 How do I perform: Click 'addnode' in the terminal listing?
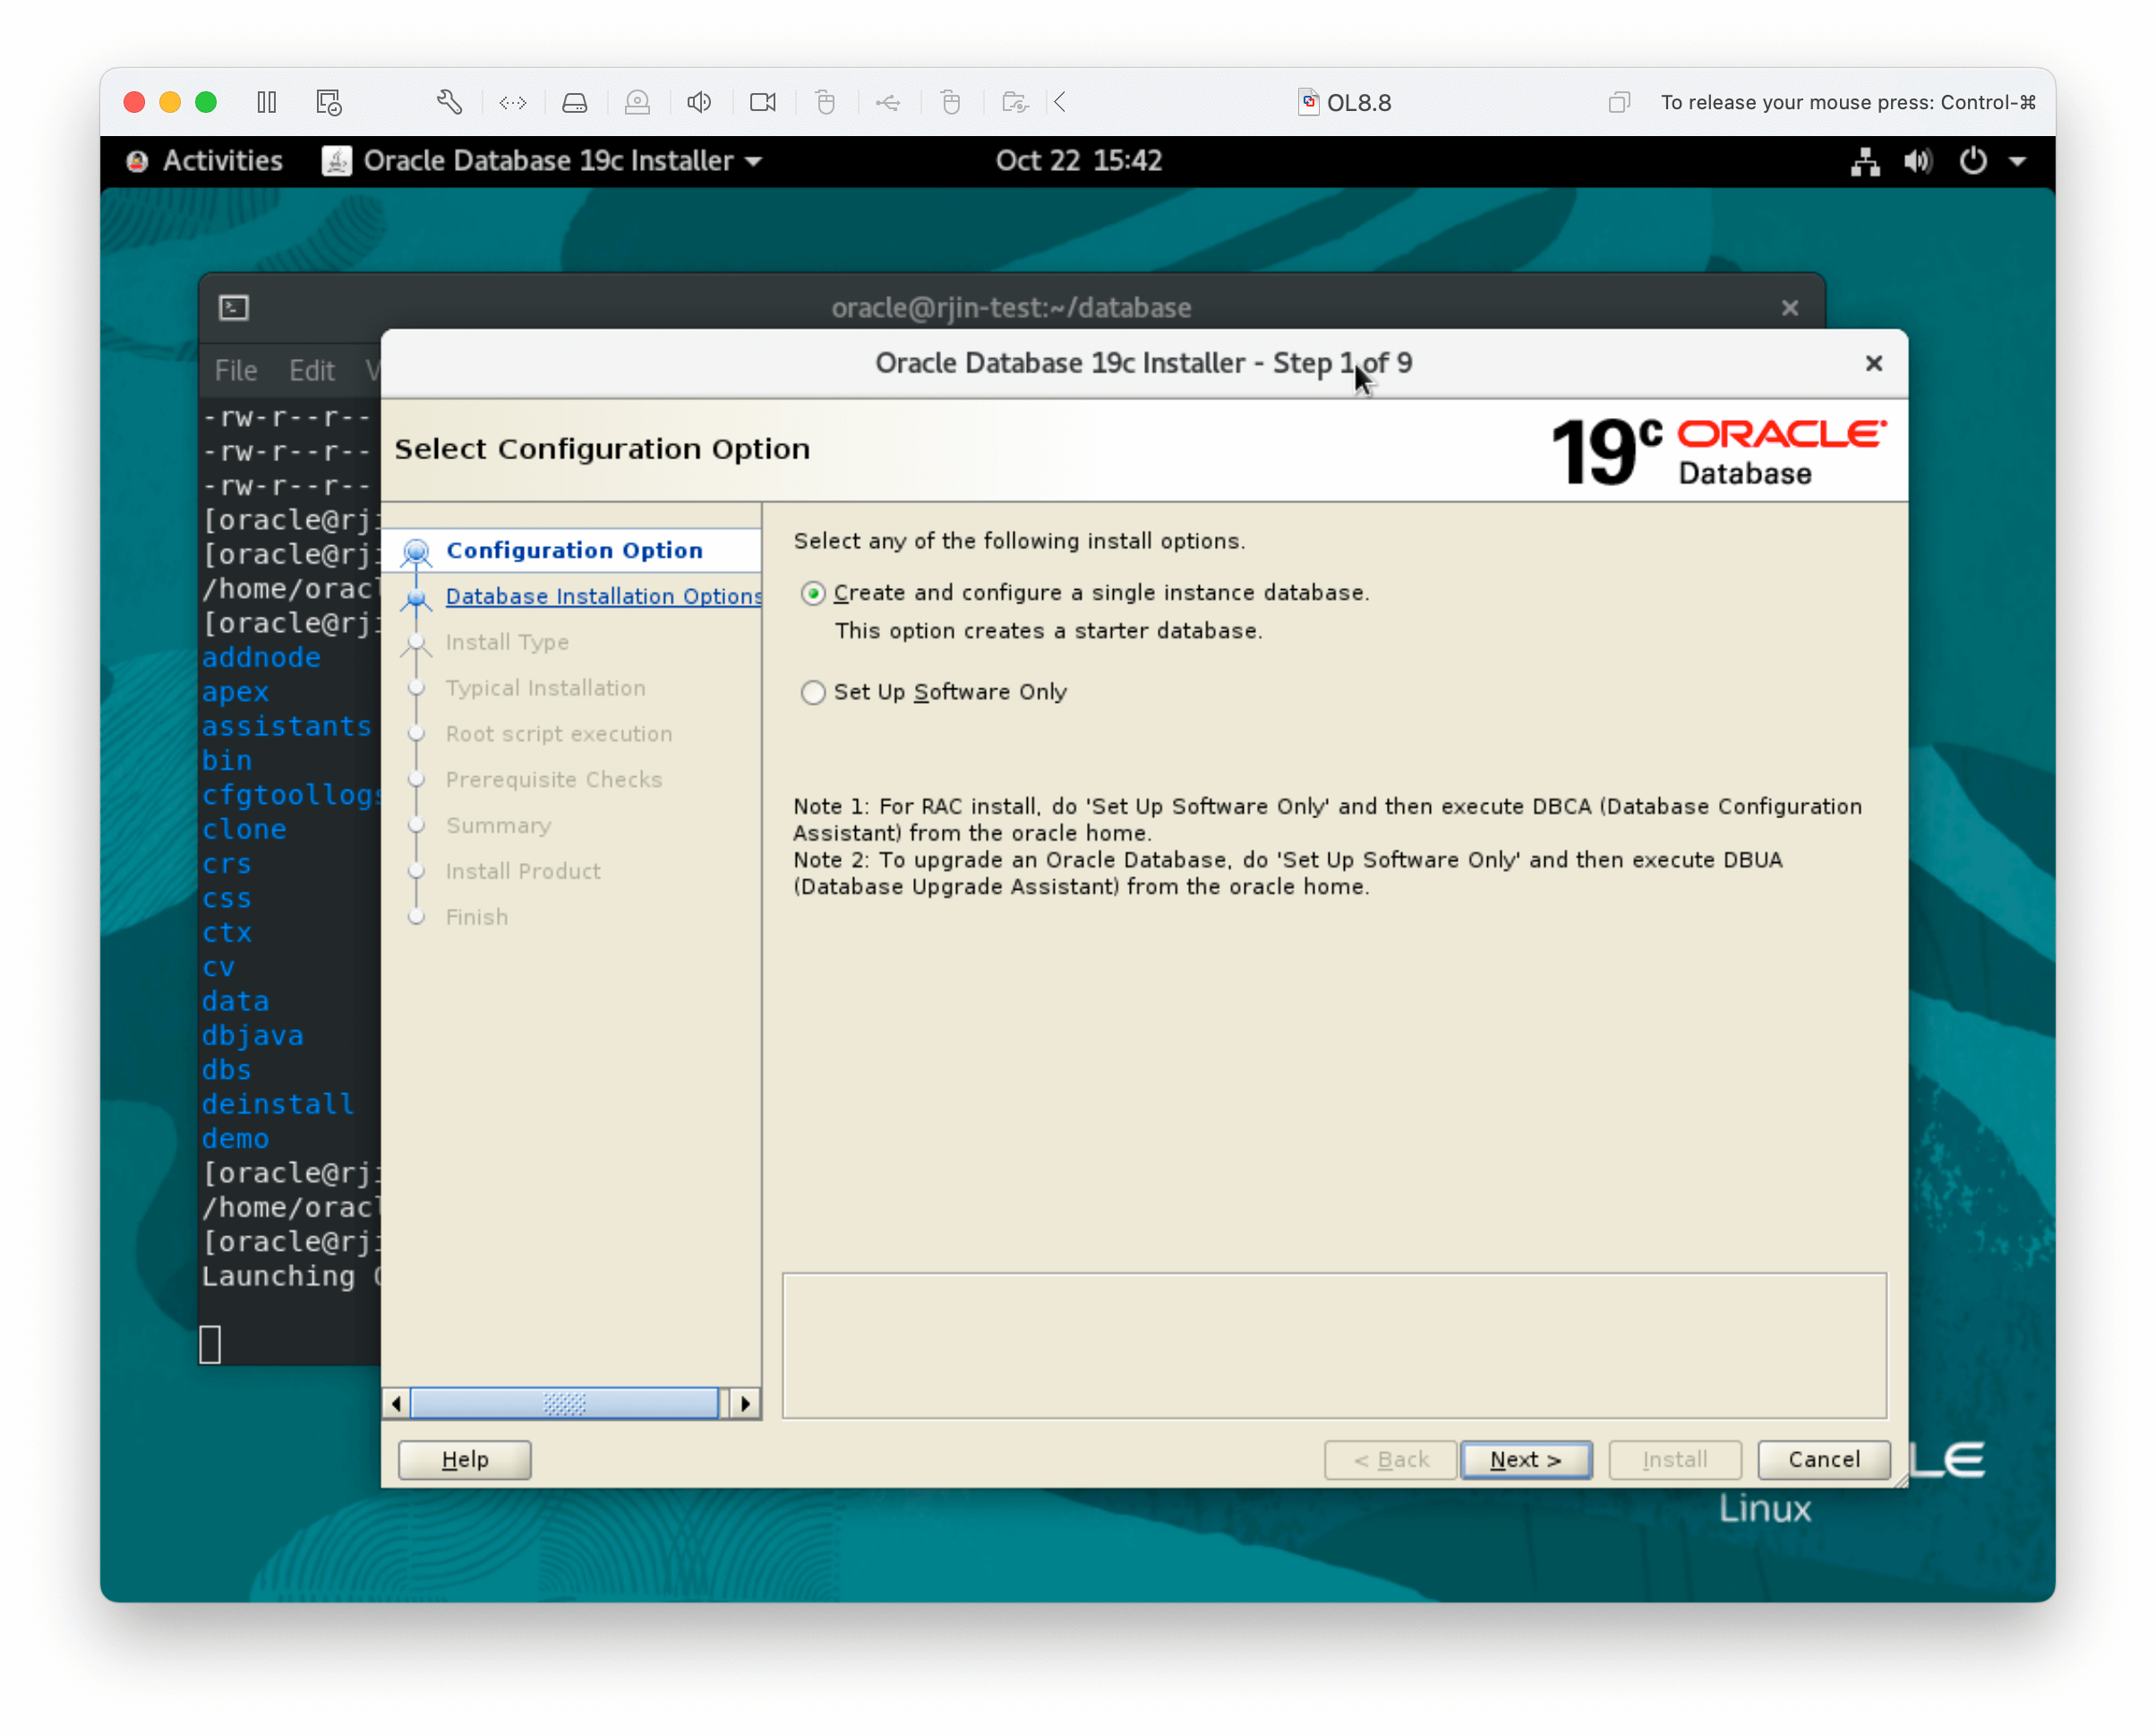pos(261,657)
